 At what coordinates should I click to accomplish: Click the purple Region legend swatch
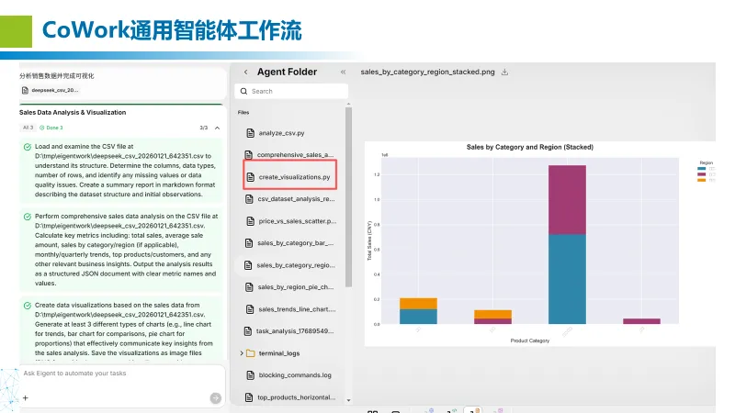pos(701,174)
